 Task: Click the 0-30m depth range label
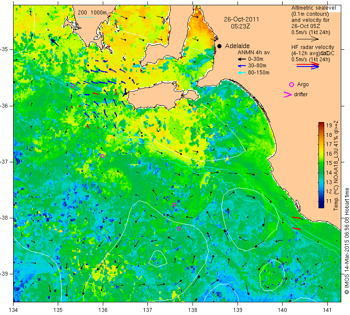[255, 59]
